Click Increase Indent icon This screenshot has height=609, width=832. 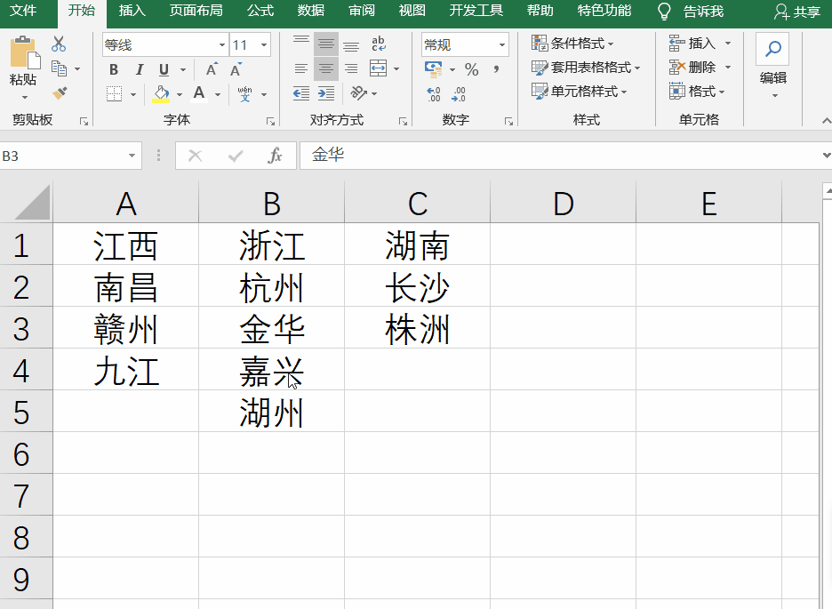[x=326, y=94]
